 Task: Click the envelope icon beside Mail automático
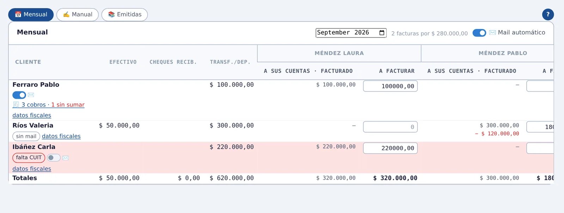tap(492, 33)
